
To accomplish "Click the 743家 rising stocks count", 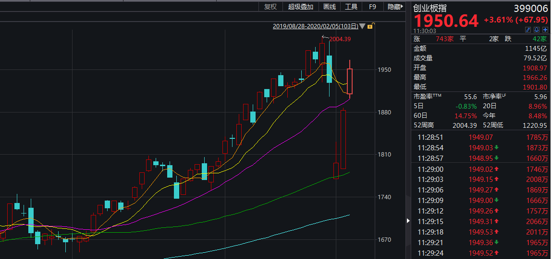I will pyautogui.click(x=444, y=39).
